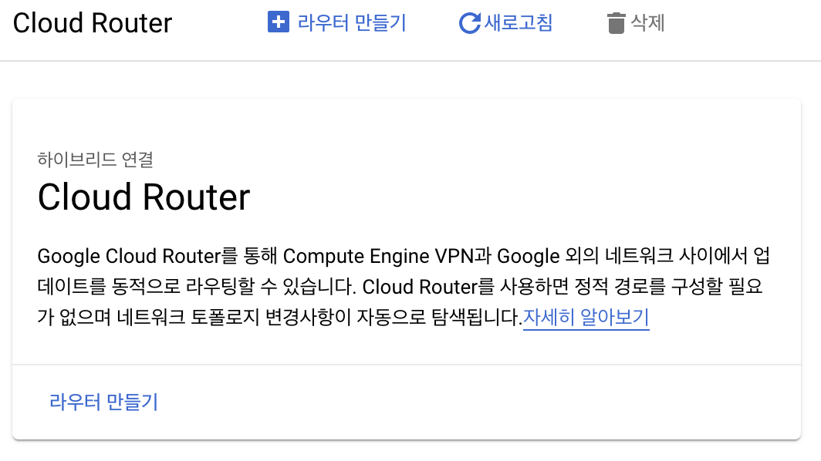
Task: Click the refresh arrow icon next to 새로고침
Action: (470, 23)
